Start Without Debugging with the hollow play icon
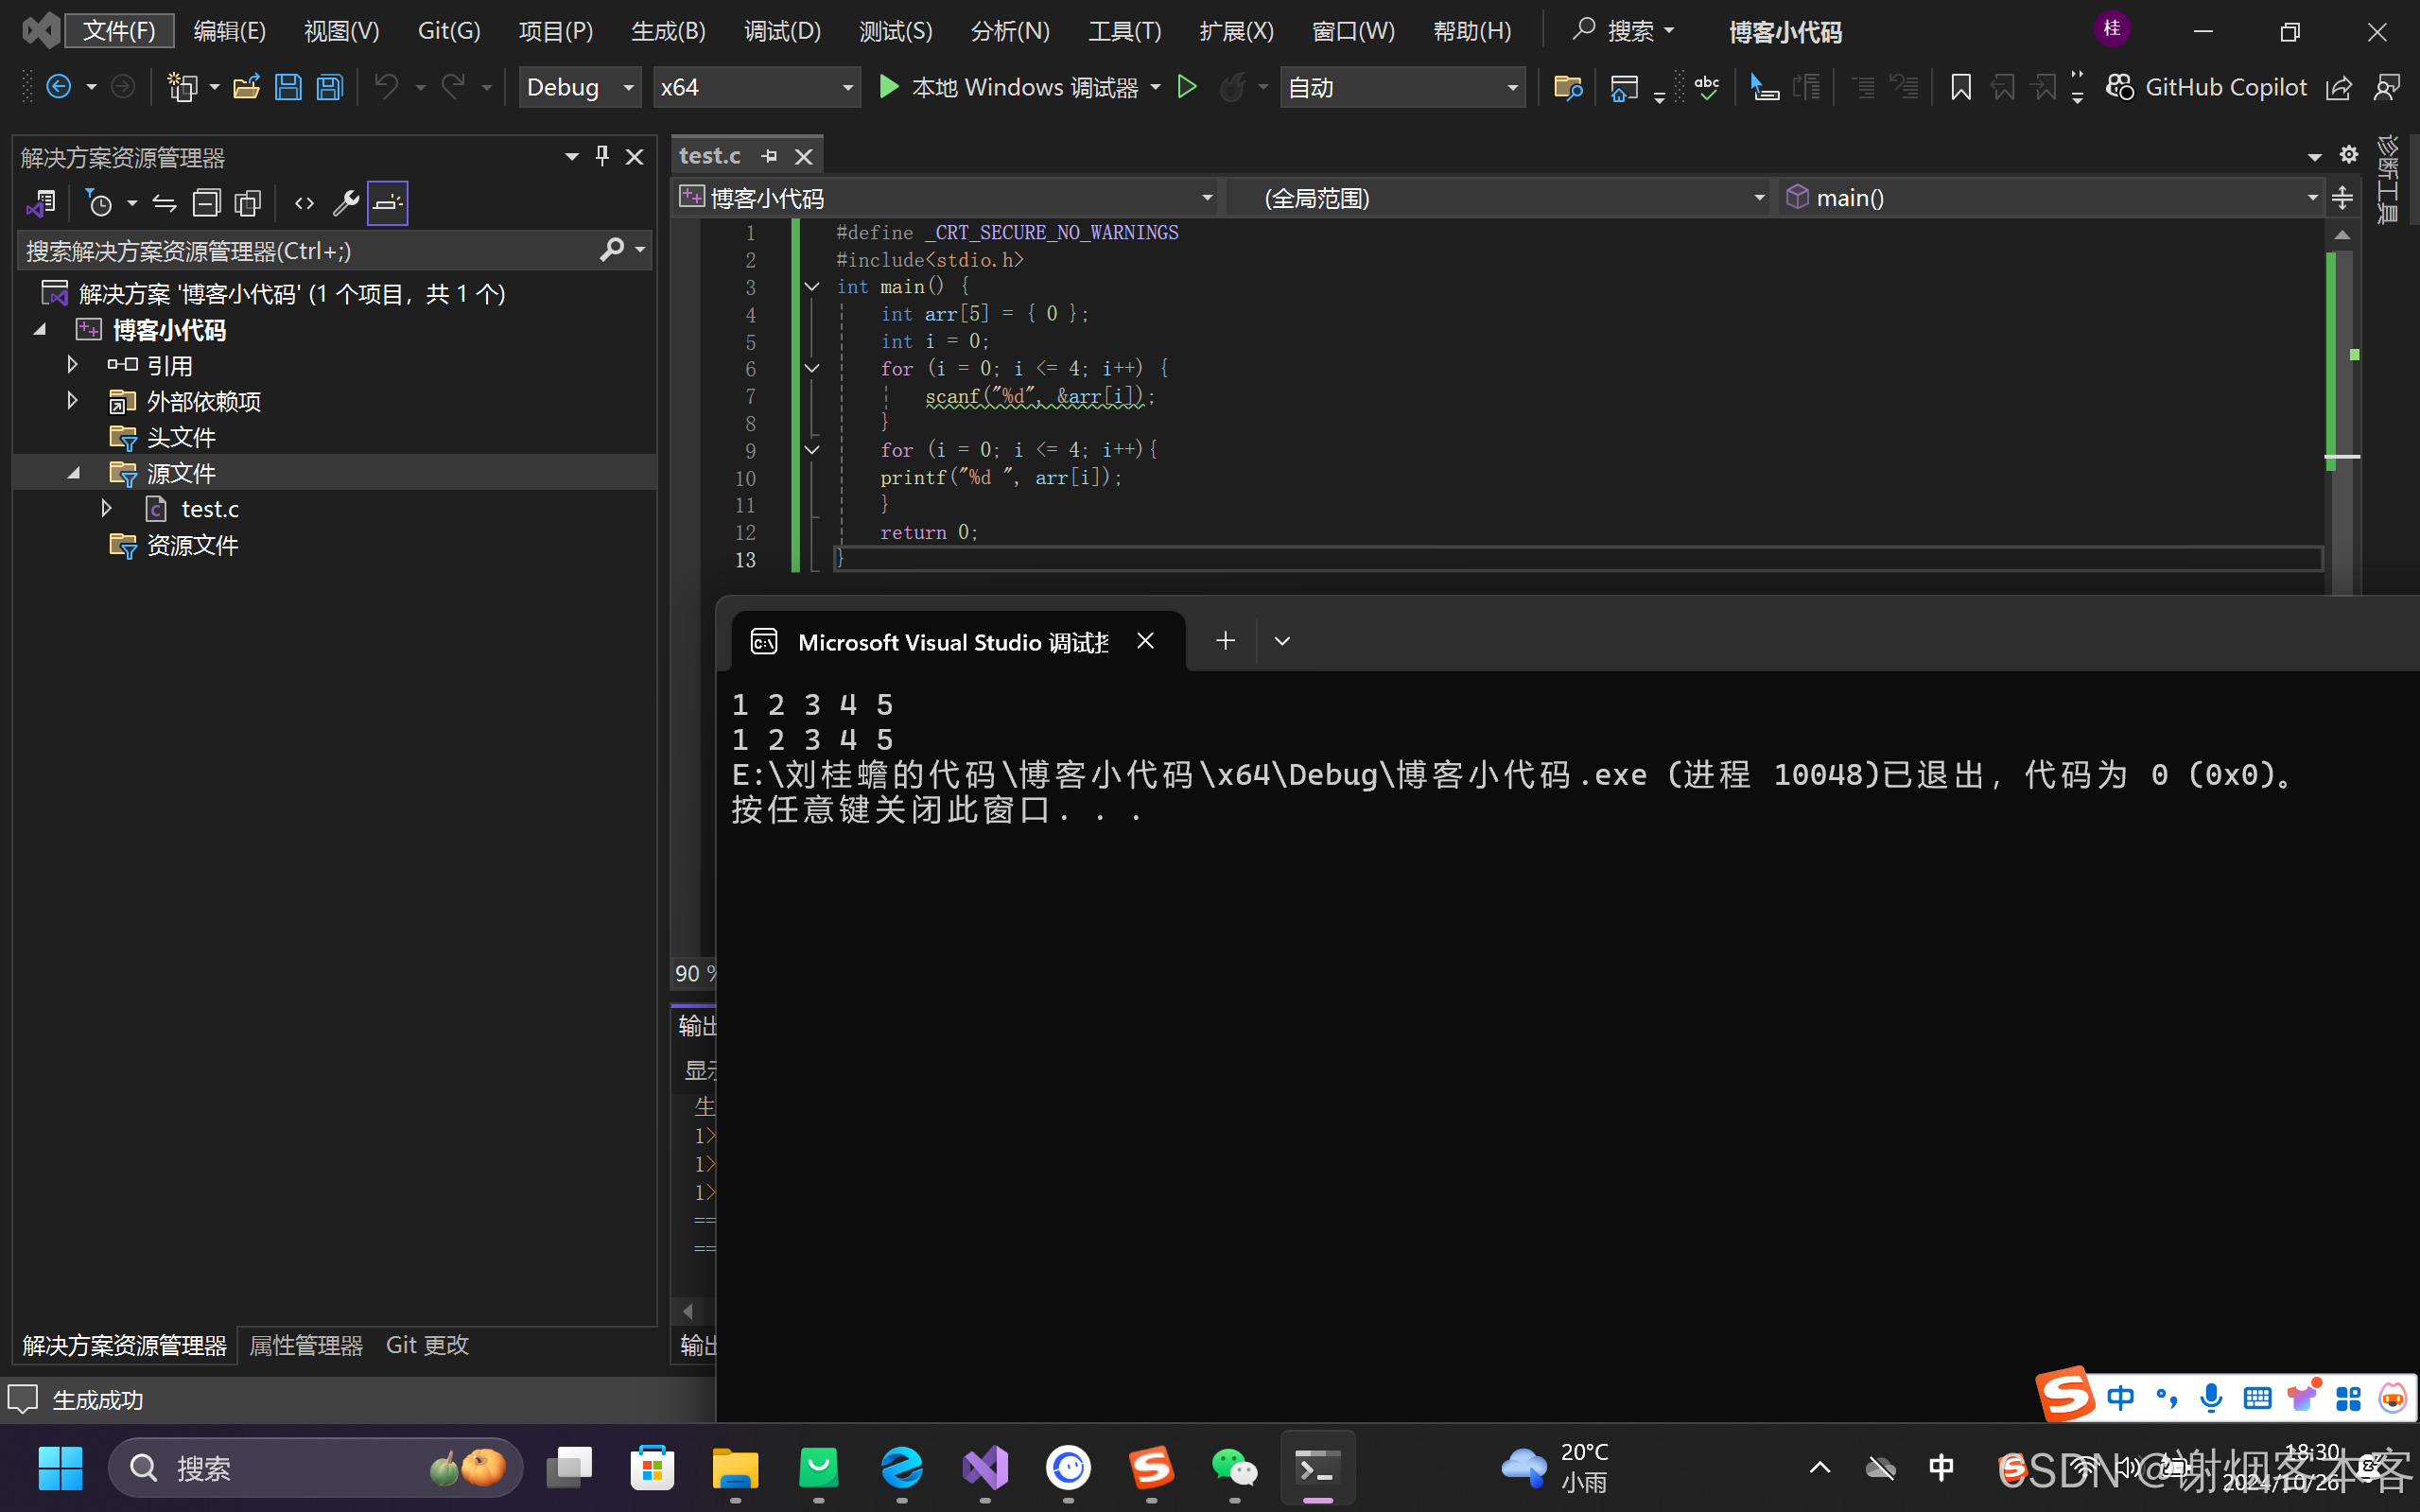 1187,88
